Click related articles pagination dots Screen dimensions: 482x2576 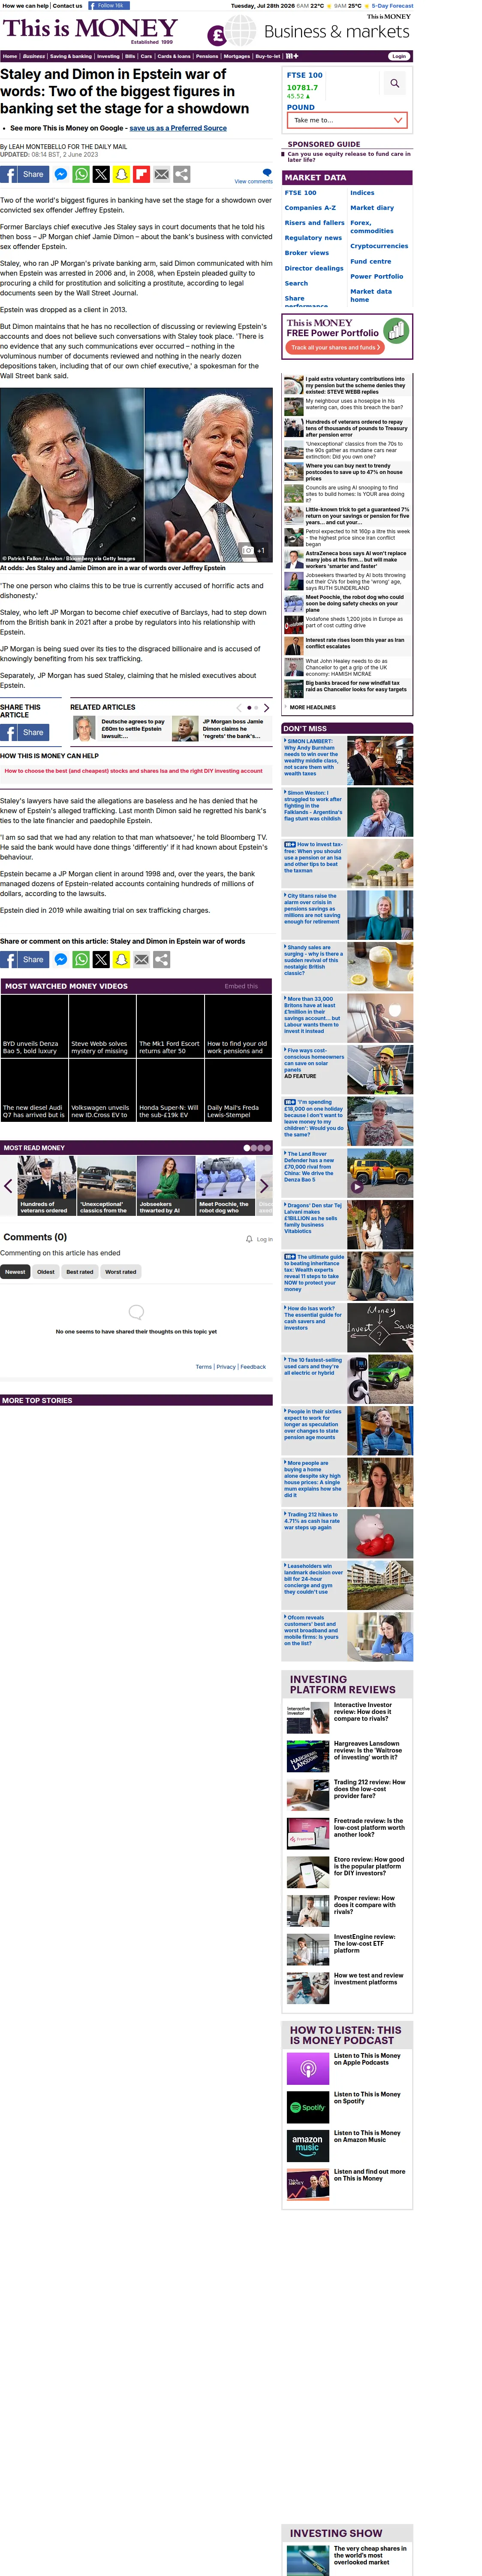click(x=253, y=707)
